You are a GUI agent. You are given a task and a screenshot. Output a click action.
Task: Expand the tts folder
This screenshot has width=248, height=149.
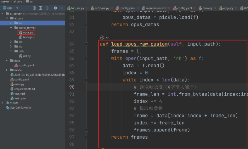coord(11,47)
